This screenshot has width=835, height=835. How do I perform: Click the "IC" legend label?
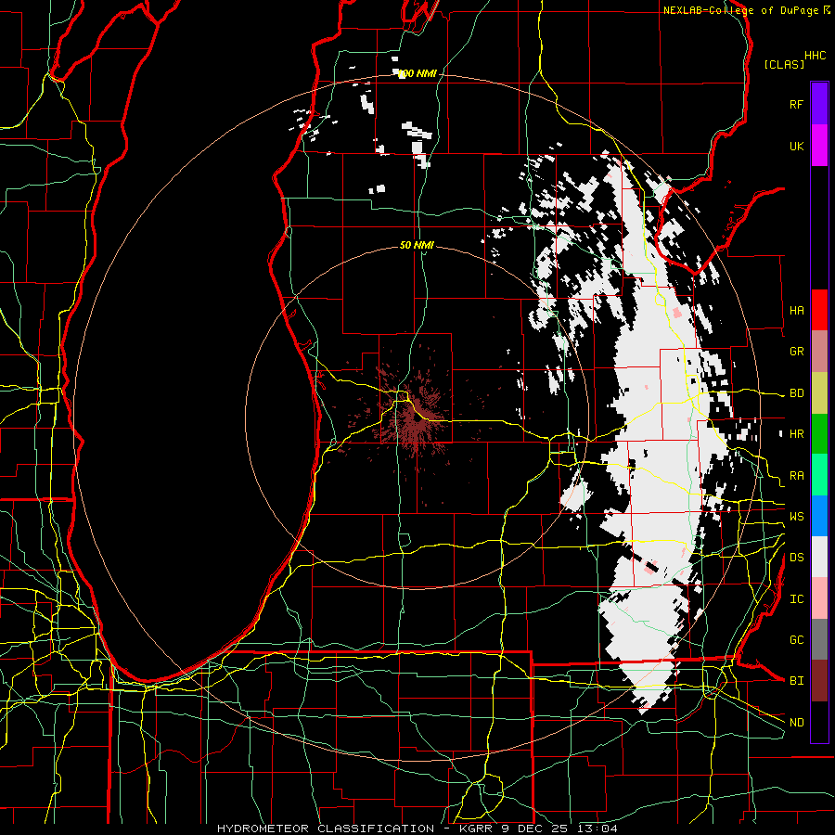pos(796,599)
